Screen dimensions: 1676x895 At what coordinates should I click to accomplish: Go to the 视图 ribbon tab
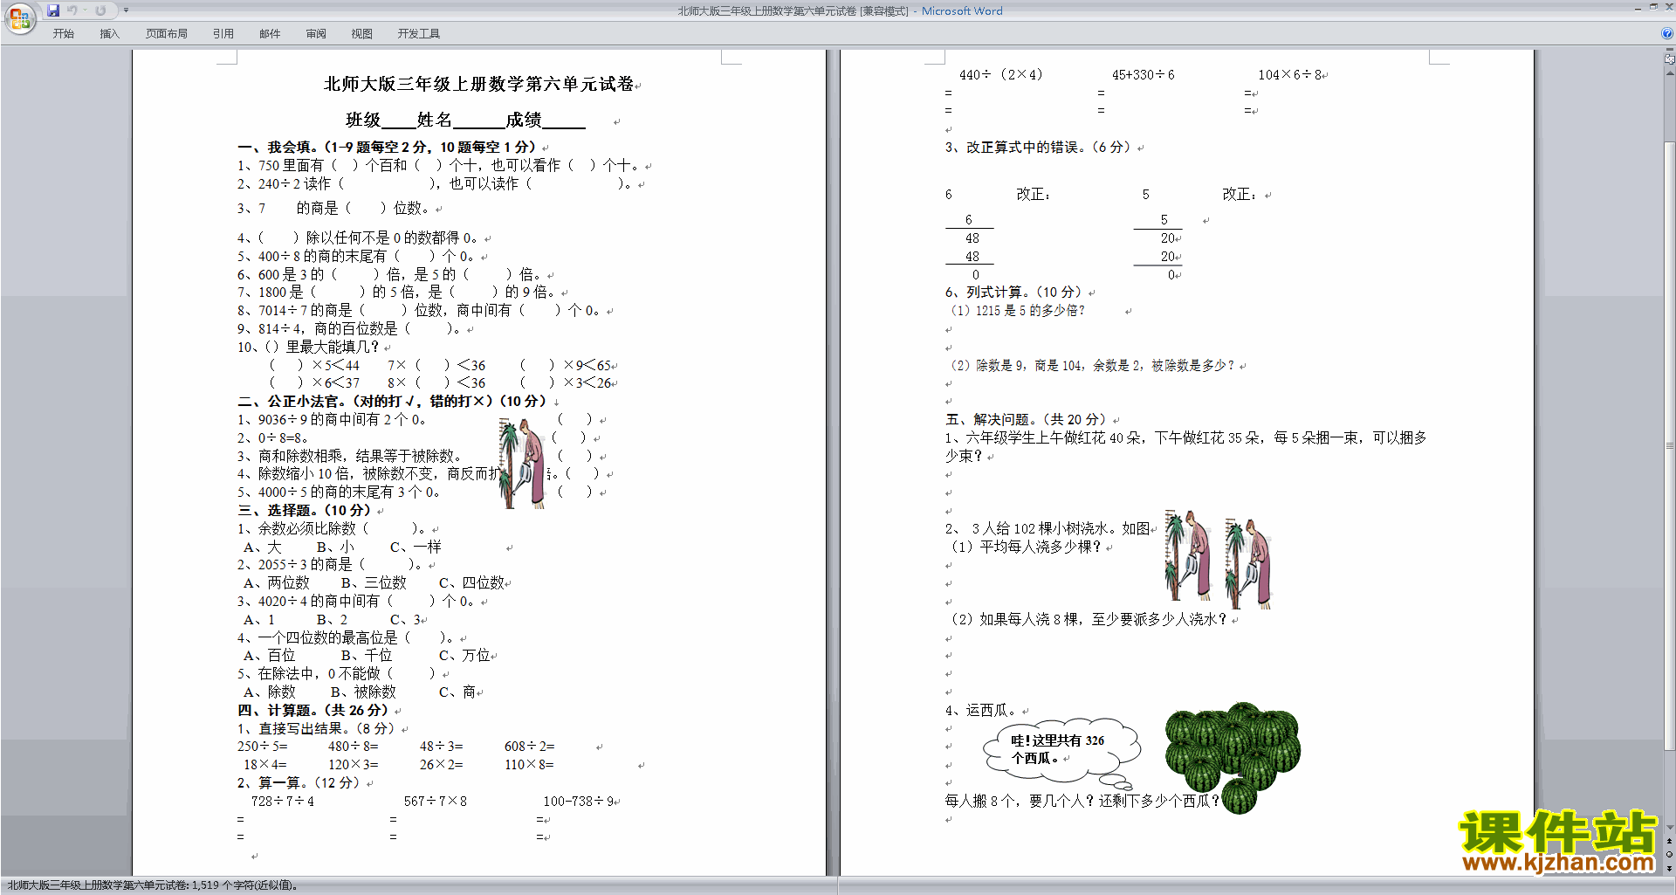[x=361, y=34]
